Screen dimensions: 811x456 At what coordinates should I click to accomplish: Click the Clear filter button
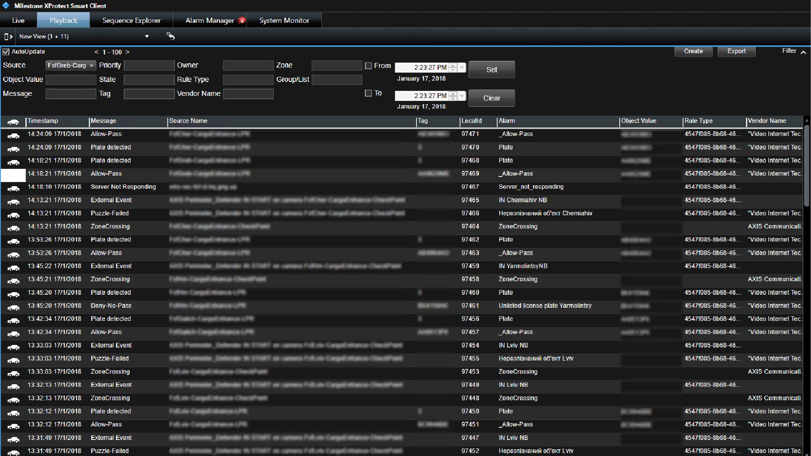[x=492, y=98]
